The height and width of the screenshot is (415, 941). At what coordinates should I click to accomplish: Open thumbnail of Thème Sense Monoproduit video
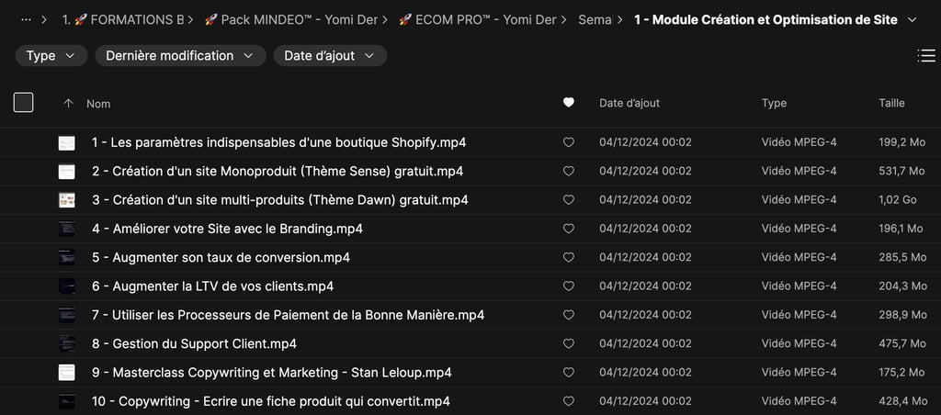[x=67, y=172]
